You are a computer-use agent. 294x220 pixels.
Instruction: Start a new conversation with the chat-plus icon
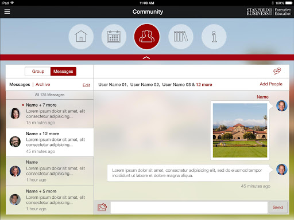(x=277, y=71)
